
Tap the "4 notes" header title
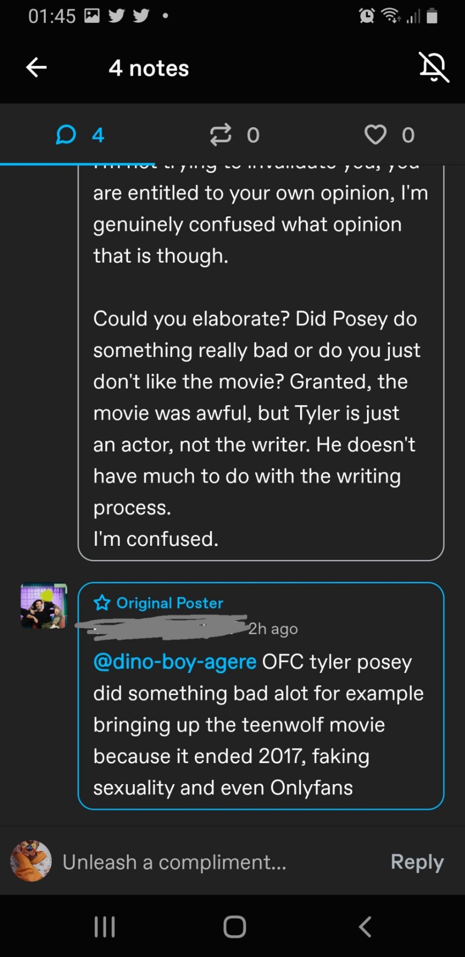coord(149,68)
